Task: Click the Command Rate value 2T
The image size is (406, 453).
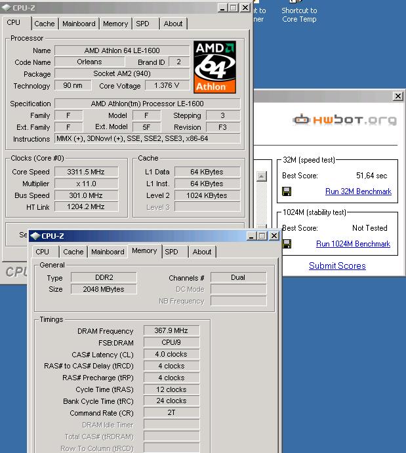Action: [171, 412]
